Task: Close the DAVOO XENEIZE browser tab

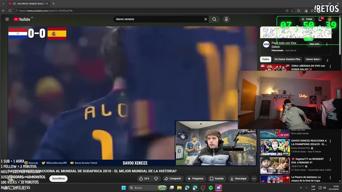Action: point(47,4)
